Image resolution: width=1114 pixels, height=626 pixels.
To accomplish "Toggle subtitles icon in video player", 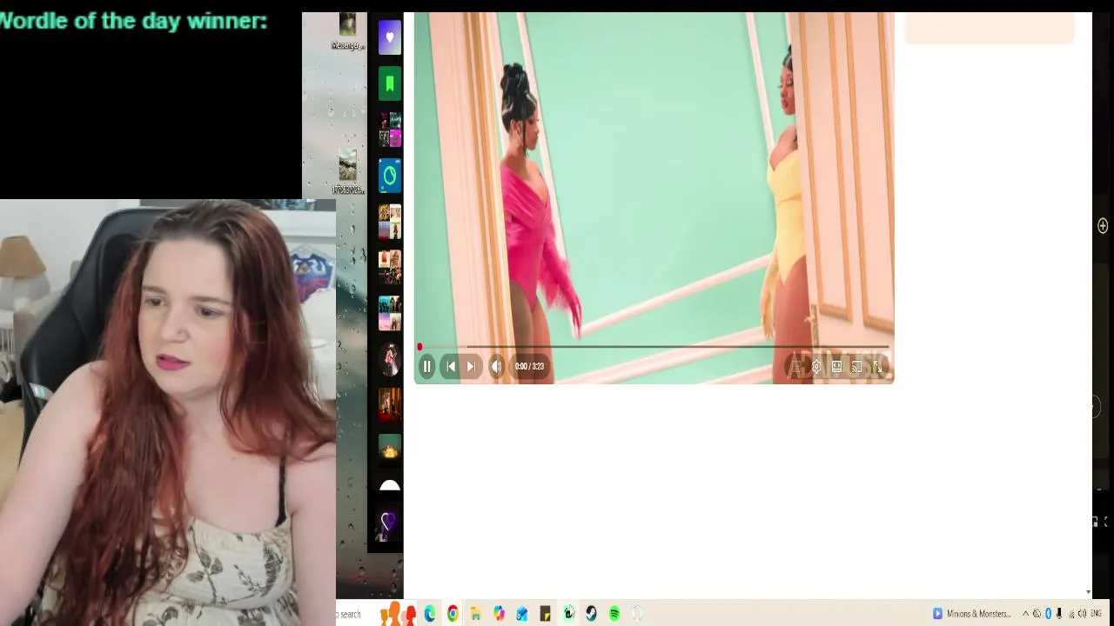I will pos(795,367).
